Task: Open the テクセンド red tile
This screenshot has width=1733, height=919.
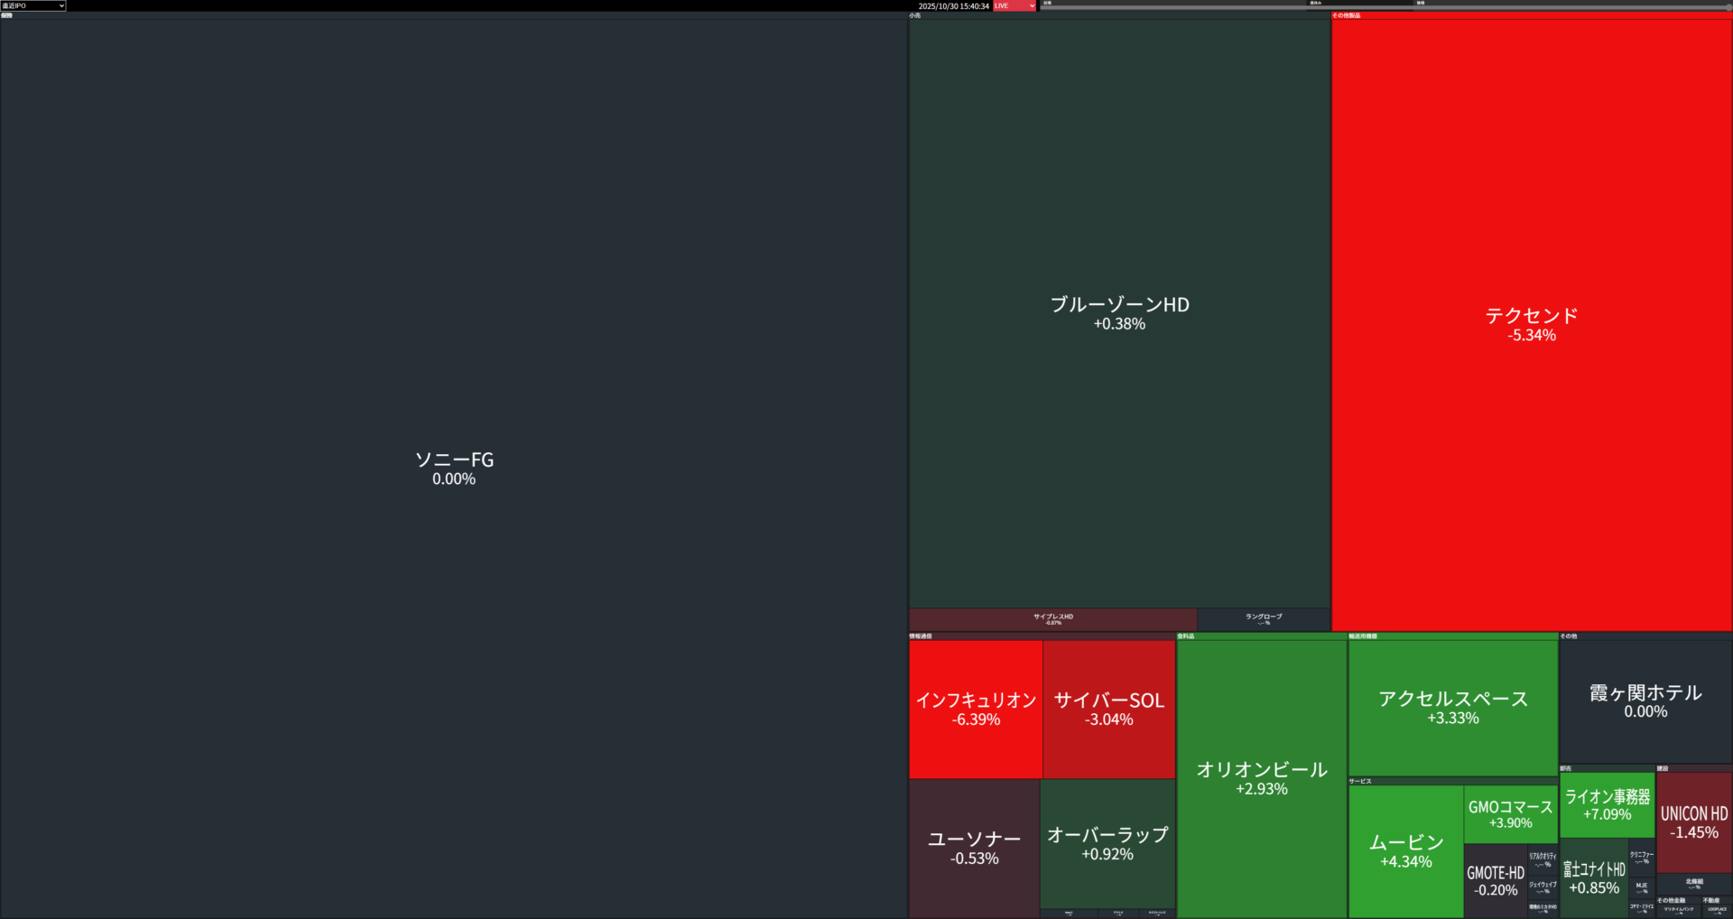Action: 1532,324
